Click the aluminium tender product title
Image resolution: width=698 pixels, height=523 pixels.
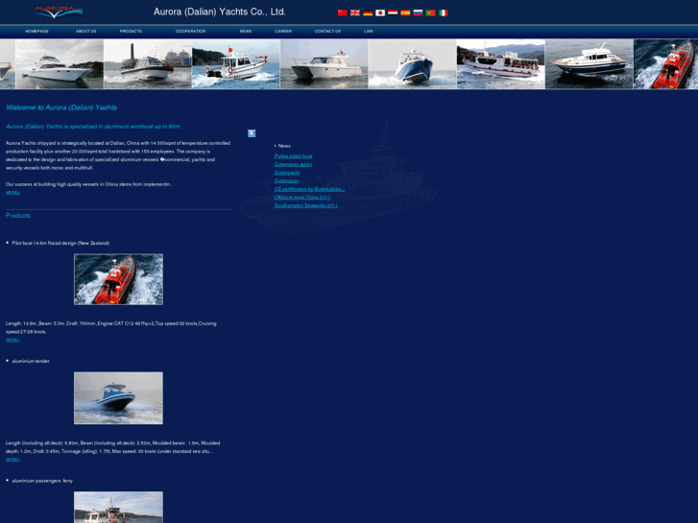pos(31,361)
